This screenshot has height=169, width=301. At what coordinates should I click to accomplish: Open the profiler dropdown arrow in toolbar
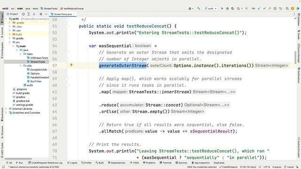[242, 8]
